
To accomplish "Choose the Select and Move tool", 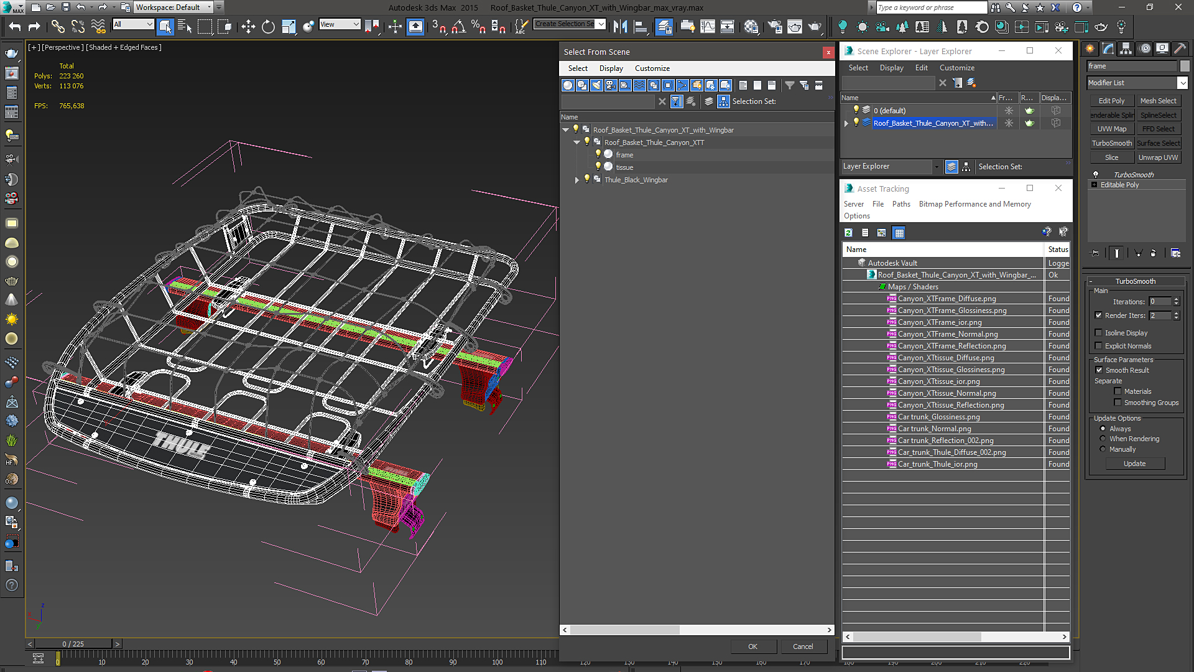I will (x=248, y=26).
